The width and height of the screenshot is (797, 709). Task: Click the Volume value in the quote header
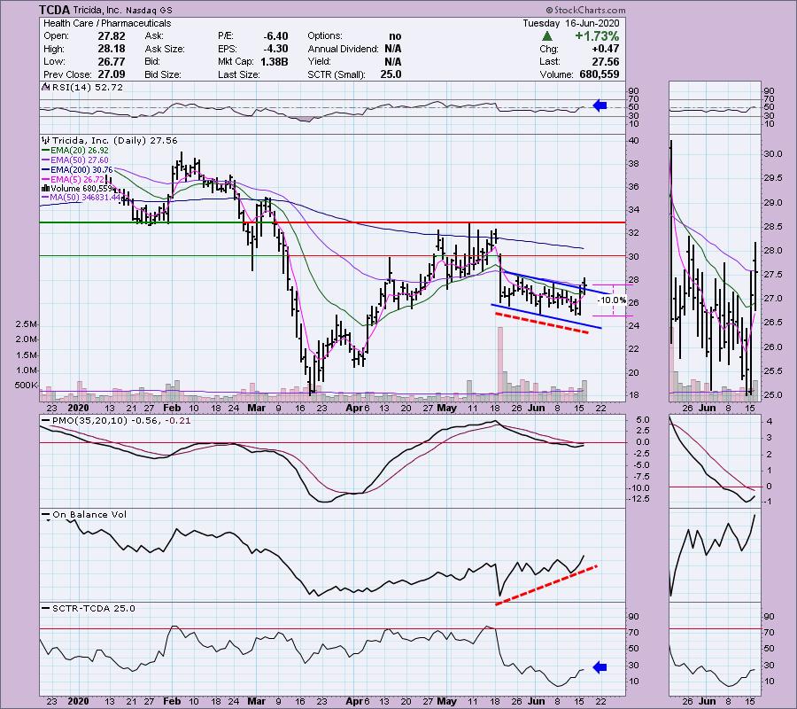pos(600,74)
